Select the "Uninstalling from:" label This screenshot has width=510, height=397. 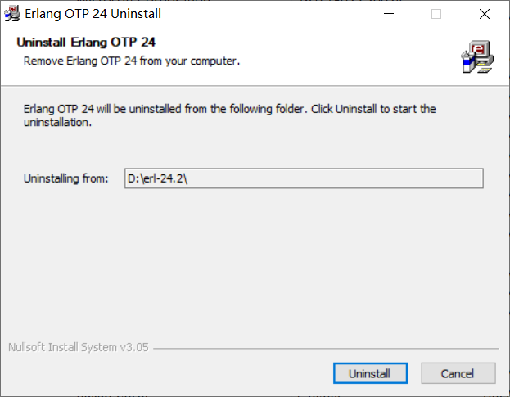click(x=66, y=178)
